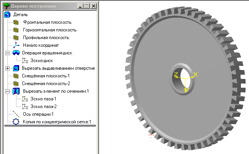
Task: Select Профильная плоскость label in tree
Action: 46,38
